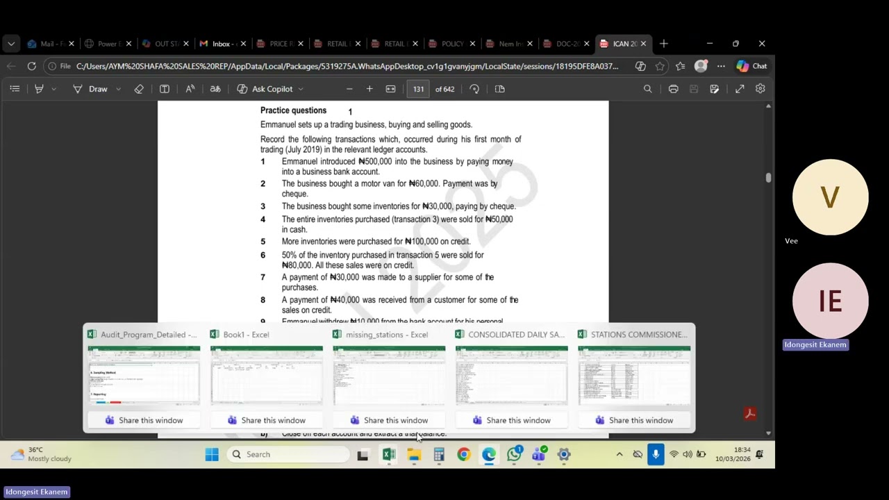Open the Edge Settings and more menu
Viewport: 889px width, 500px height.
coord(721,66)
